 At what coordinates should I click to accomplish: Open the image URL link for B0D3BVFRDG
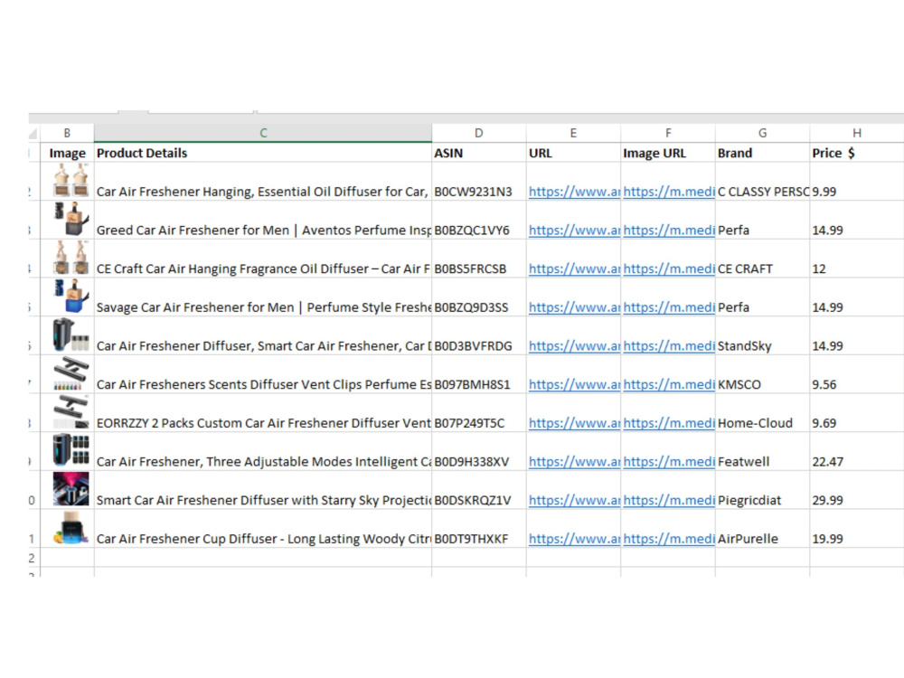click(x=669, y=346)
